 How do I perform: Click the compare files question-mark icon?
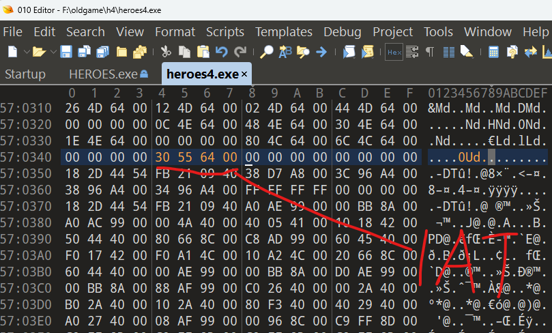512,52
